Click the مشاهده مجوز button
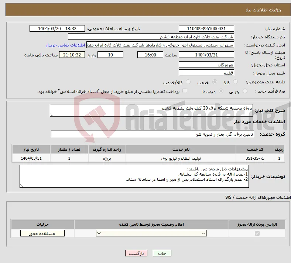291x263 pixels. coord(42,233)
